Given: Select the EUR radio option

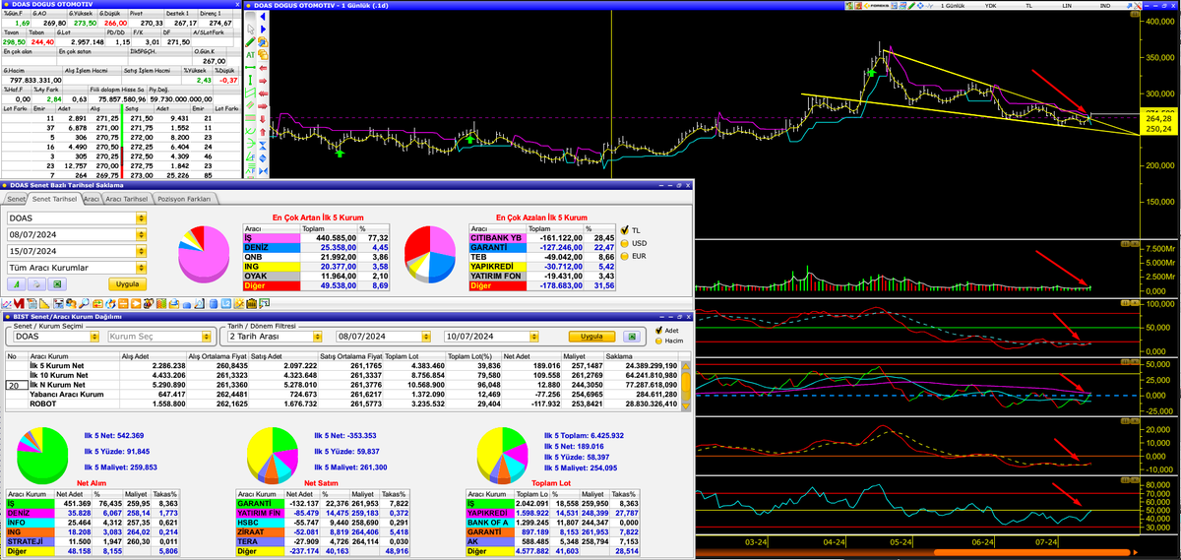Looking at the screenshot, I should [623, 254].
